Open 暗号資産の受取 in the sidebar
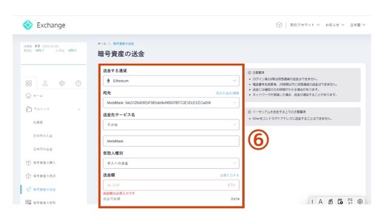The height and width of the screenshot is (220, 384). [x=45, y=203]
